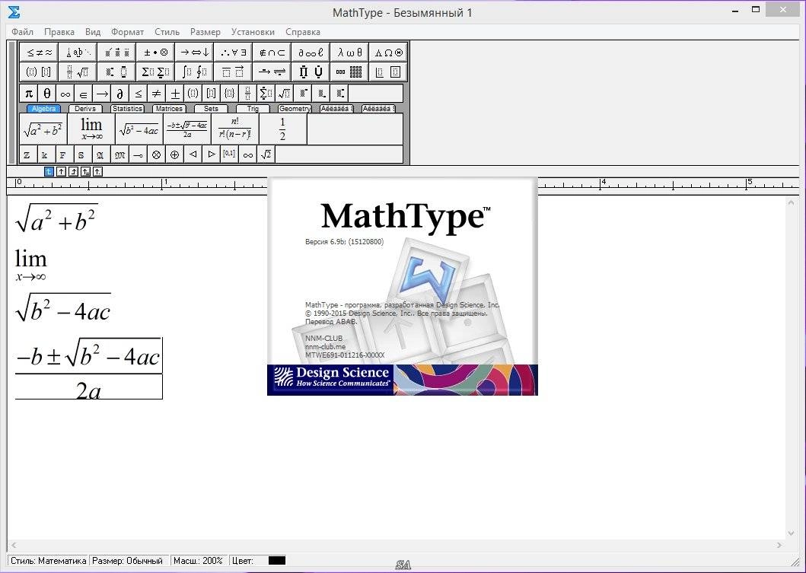806x573 pixels.
Task: Open the Формат menu
Action: coord(127,32)
